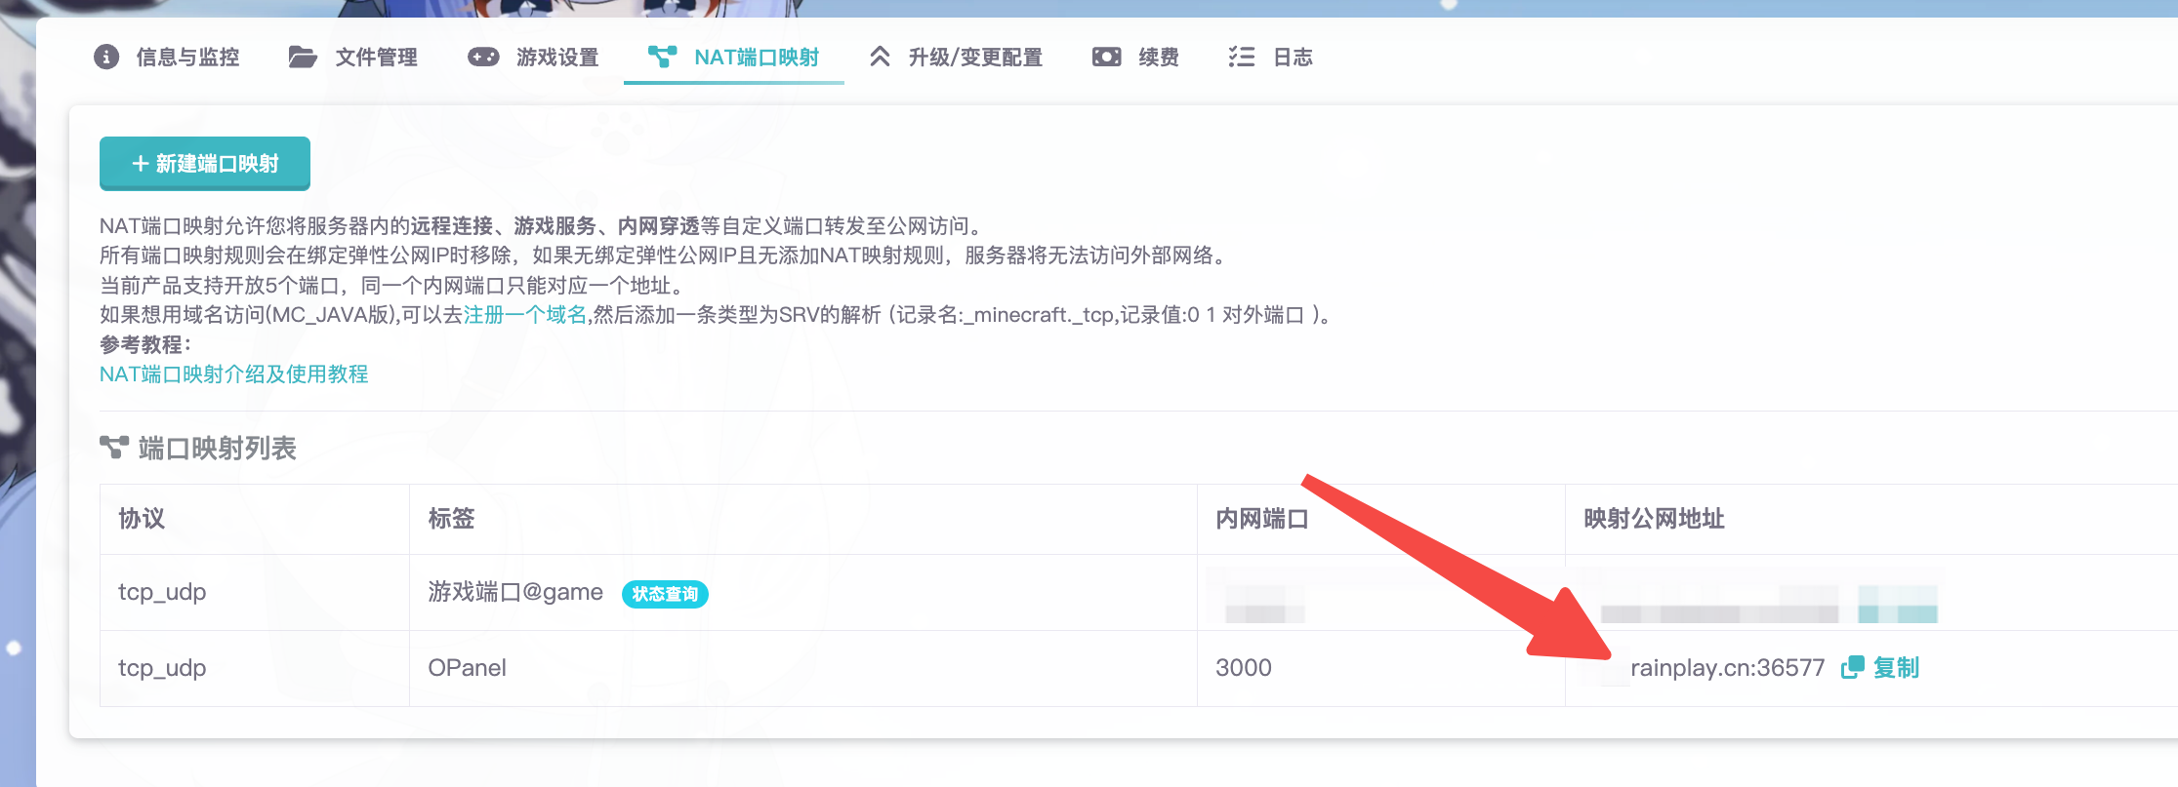Switch to the 文件管理 tab
2178x787 pixels.
coord(376,58)
